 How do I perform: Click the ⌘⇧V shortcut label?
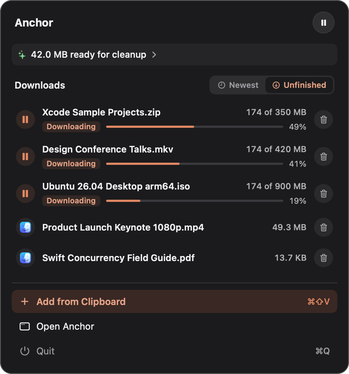319,301
